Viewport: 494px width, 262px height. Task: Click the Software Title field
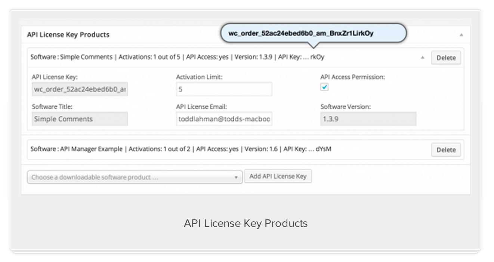[80, 119]
